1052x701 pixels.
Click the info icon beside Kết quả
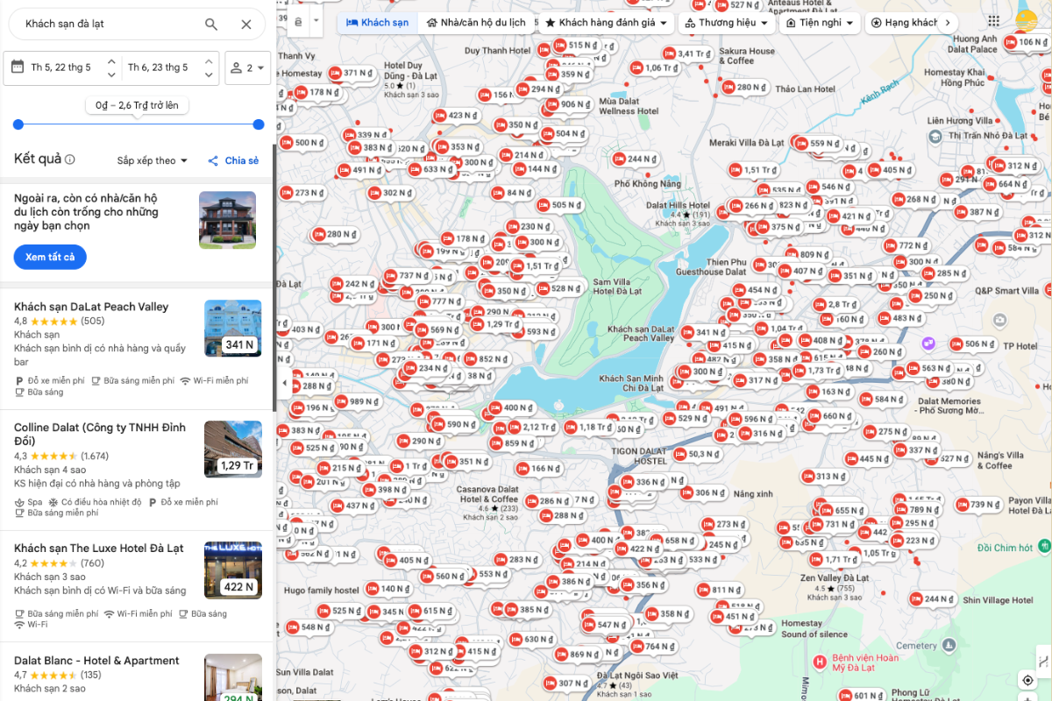point(70,159)
